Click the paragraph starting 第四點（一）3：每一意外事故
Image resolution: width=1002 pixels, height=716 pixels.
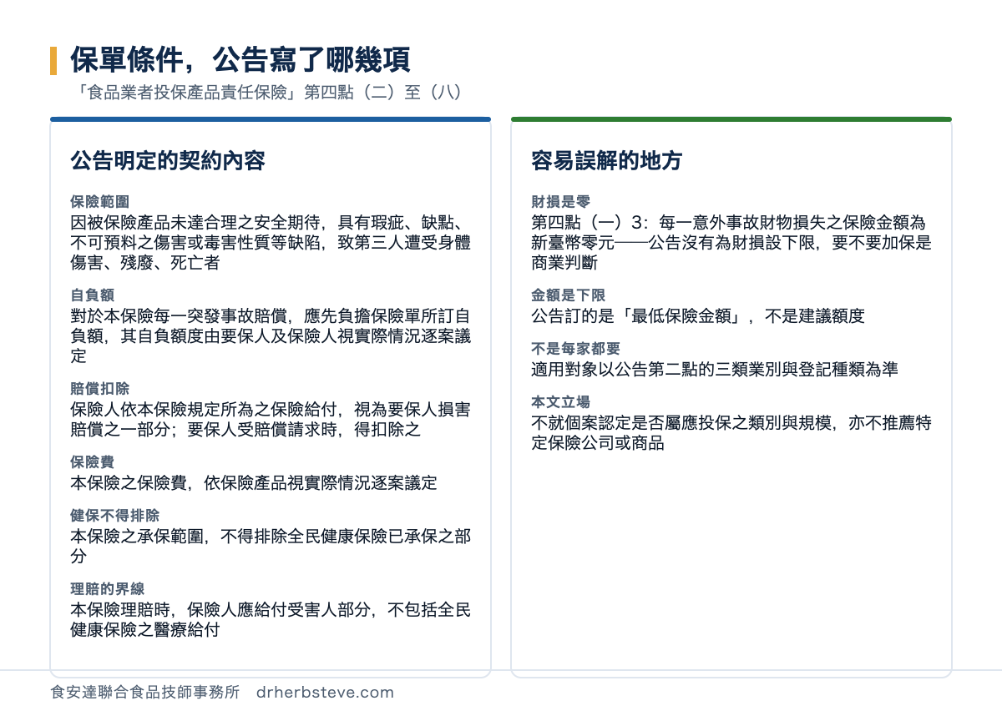(x=731, y=243)
